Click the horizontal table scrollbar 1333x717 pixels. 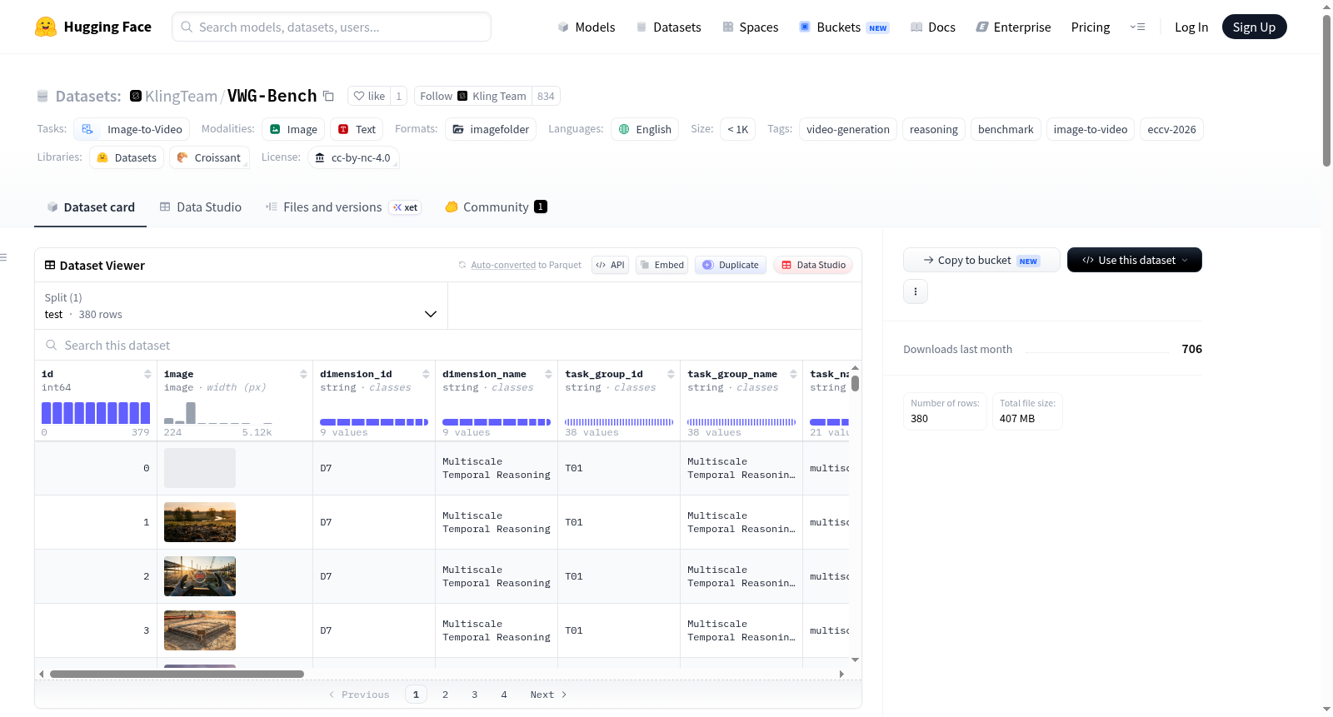click(x=177, y=674)
